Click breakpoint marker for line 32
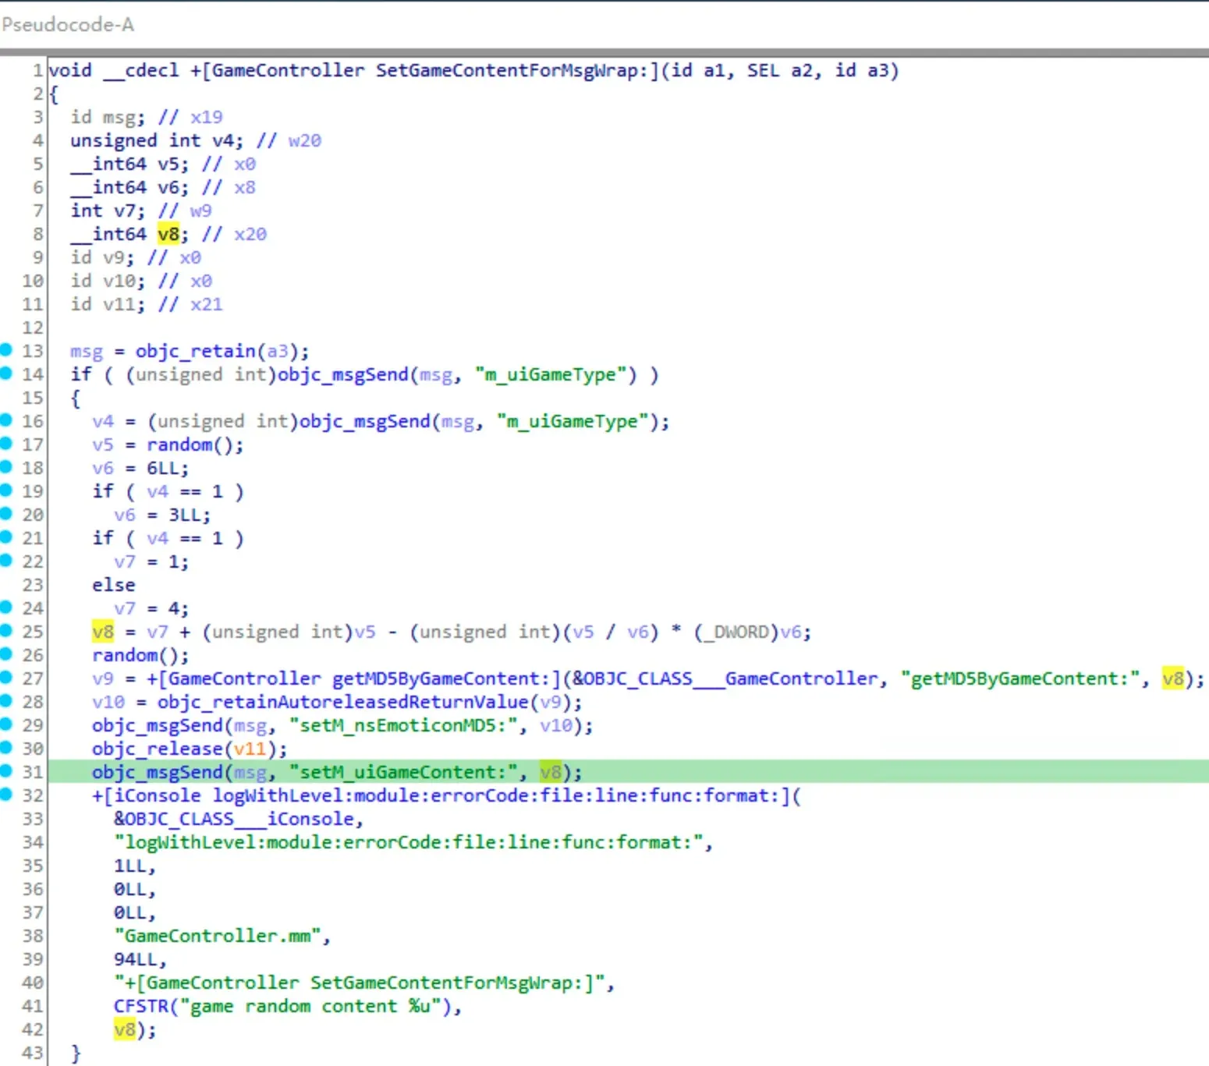Image resolution: width=1209 pixels, height=1066 pixels. tap(6, 795)
